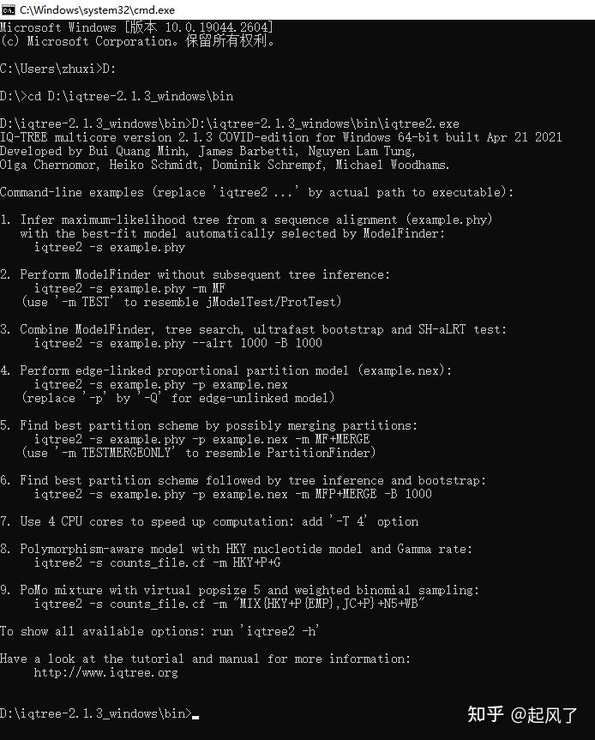Click the 'Perform edge-linked proportional partition model' line
Screen dimensions: 595x740
click(x=236, y=370)
